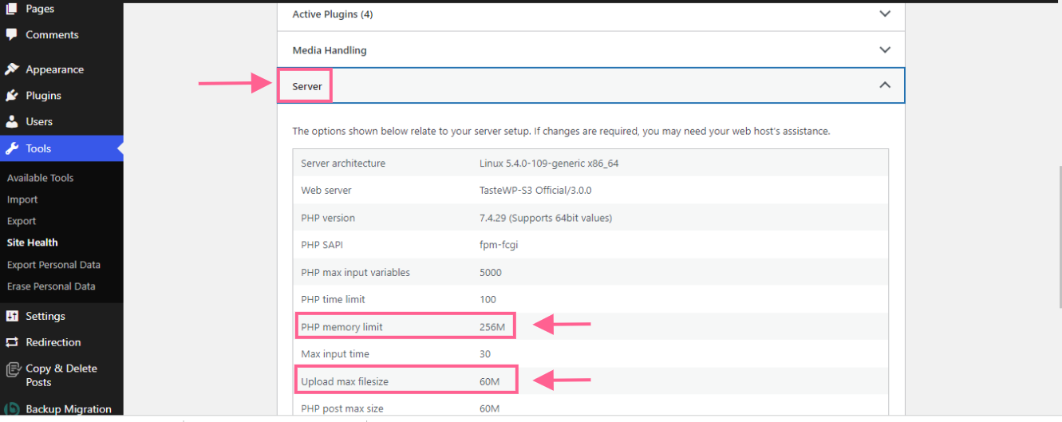The image size is (1062, 422).
Task: Click the Comments speech bubble icon
Action: (12, 35)
